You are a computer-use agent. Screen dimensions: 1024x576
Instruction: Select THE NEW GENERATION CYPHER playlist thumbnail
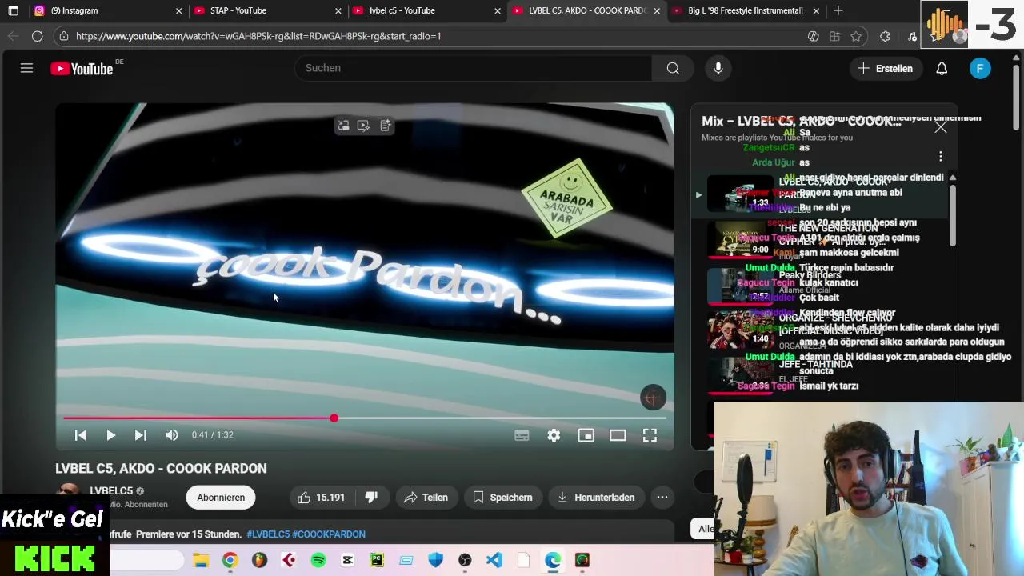click(741, 239)
